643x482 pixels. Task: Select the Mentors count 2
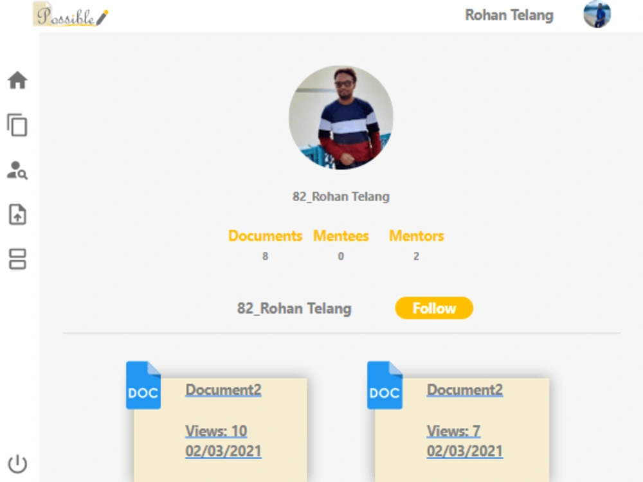pos(416,256)
